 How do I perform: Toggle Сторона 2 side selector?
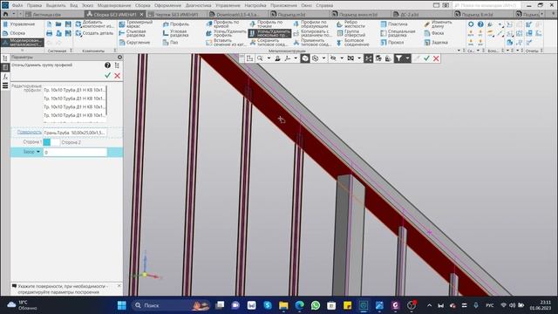[56, 142]
